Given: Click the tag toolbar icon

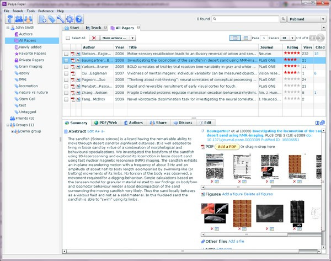Looking at the screenshot, I should pos(51,19).
